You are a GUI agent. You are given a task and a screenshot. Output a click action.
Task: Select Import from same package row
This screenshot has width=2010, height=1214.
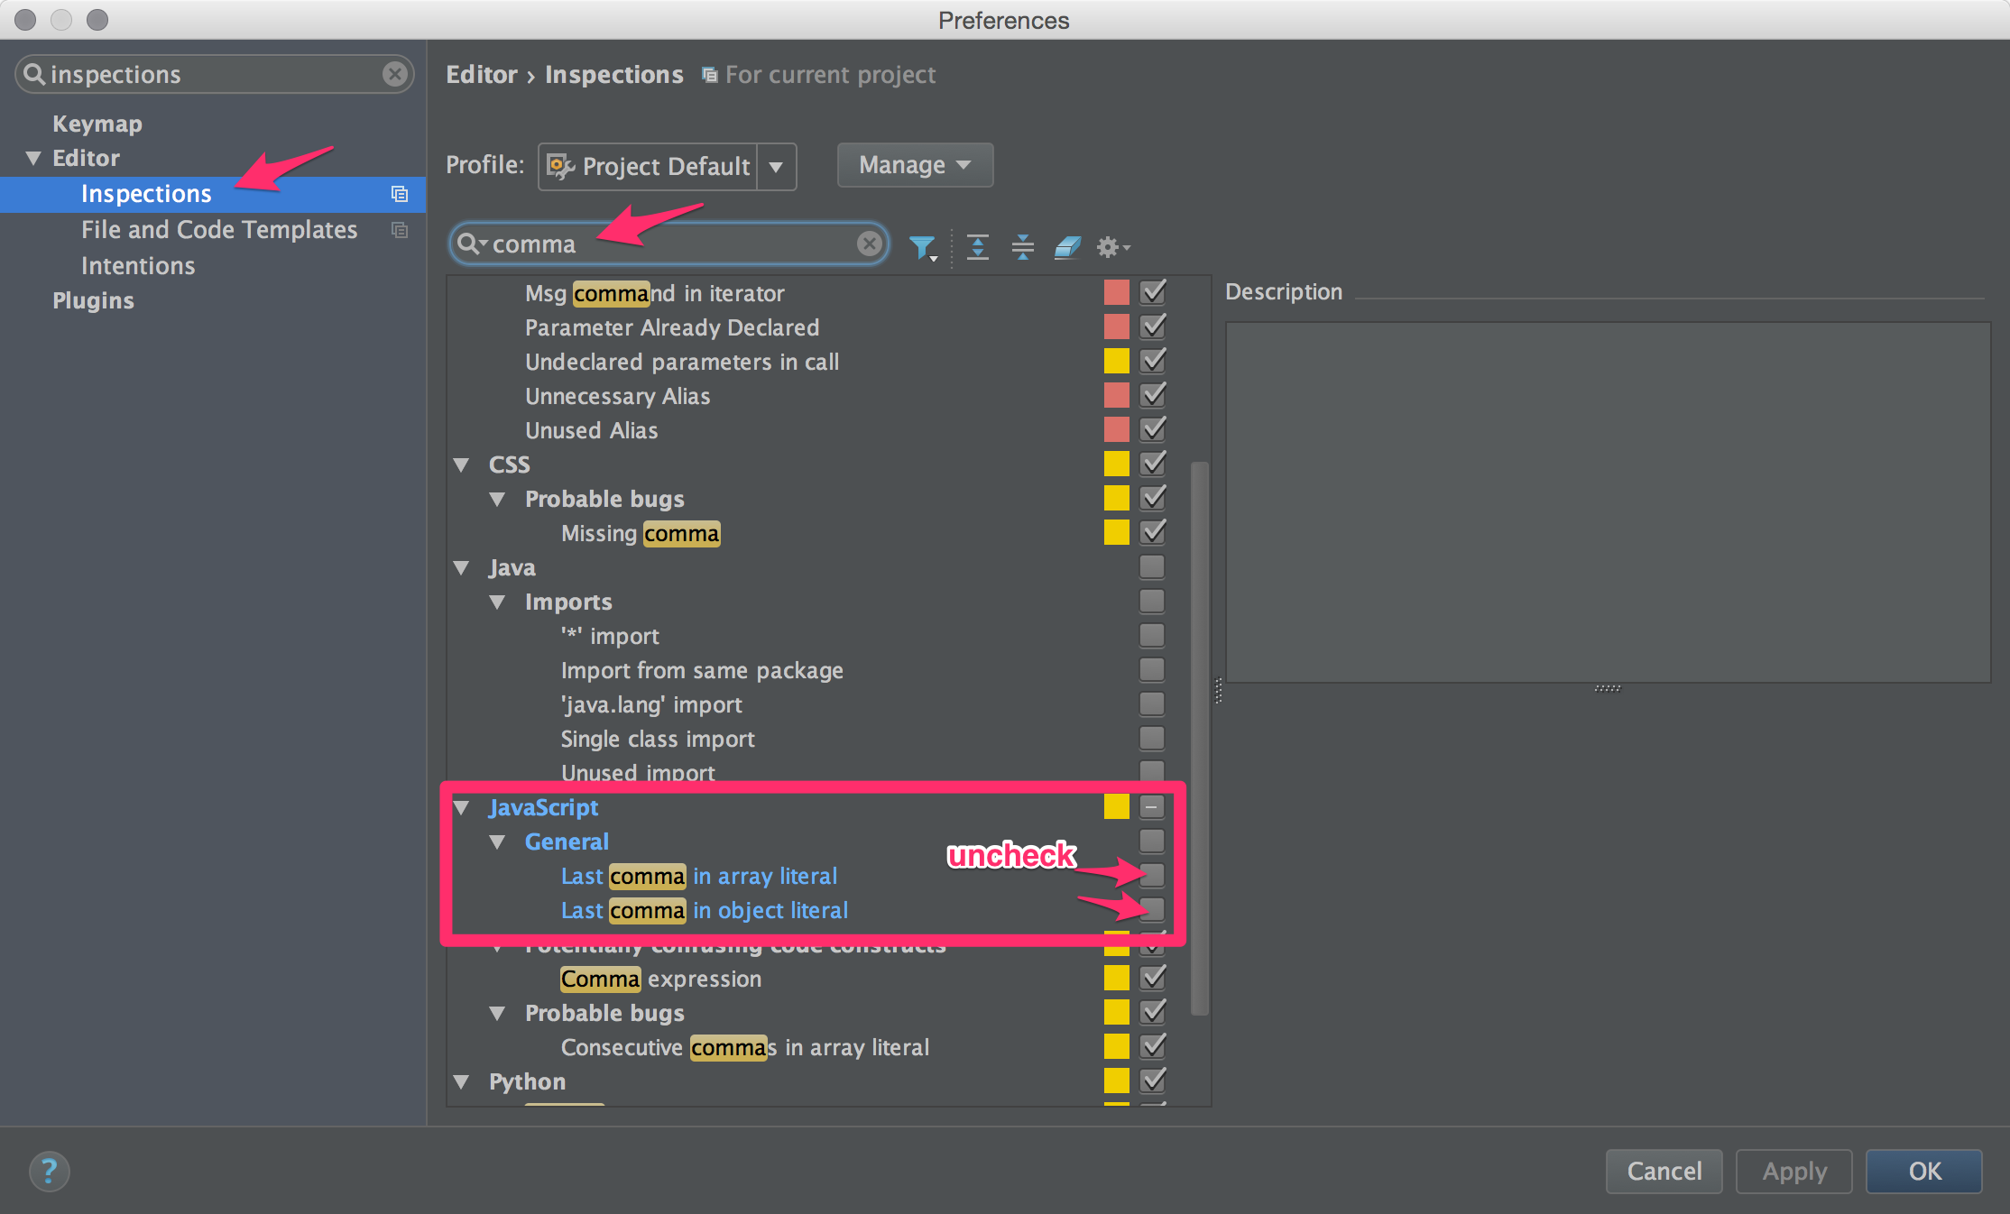pos(702,670)
